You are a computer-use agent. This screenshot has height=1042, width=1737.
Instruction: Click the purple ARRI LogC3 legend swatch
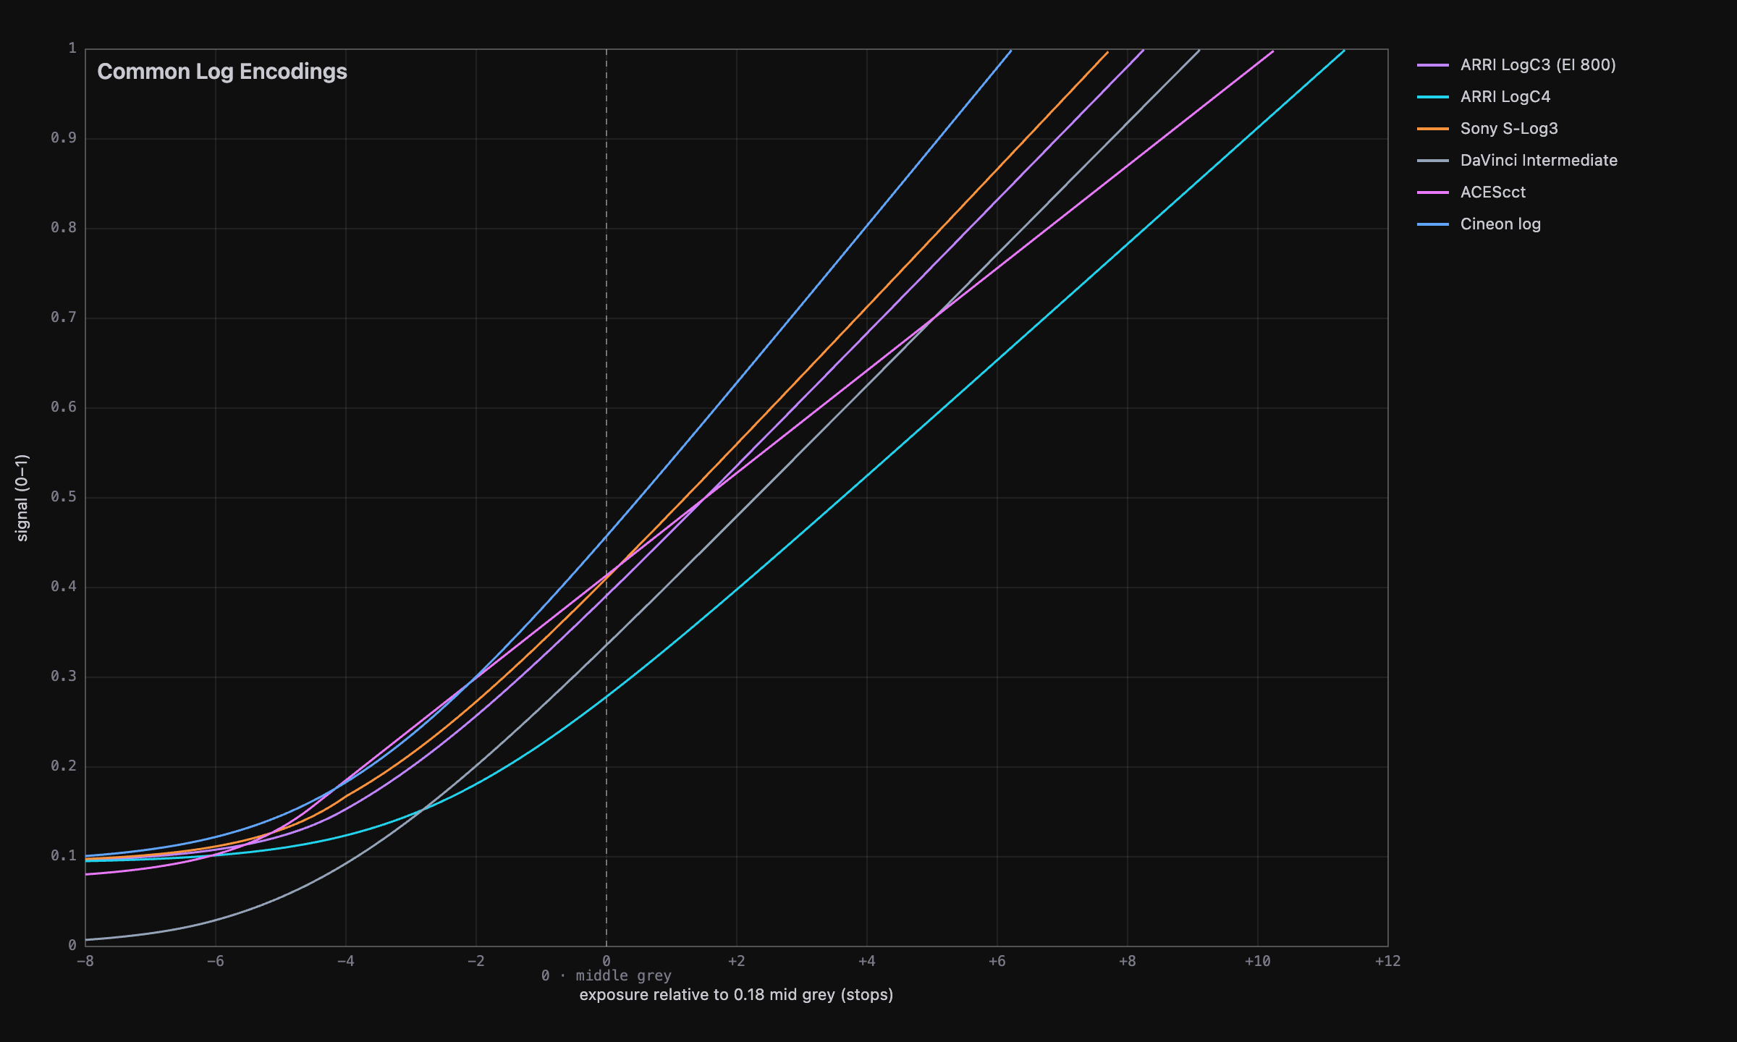pos(1433,65)
